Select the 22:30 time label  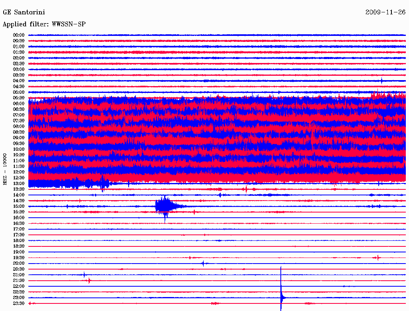[x=19, y=292]
